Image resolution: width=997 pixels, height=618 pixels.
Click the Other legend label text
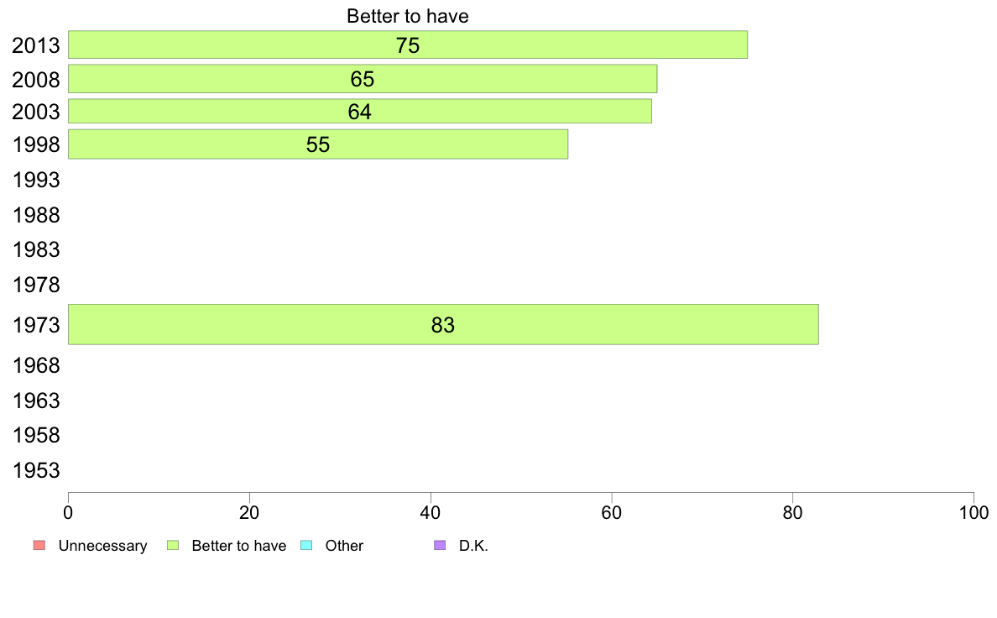(x=344, y=546)
